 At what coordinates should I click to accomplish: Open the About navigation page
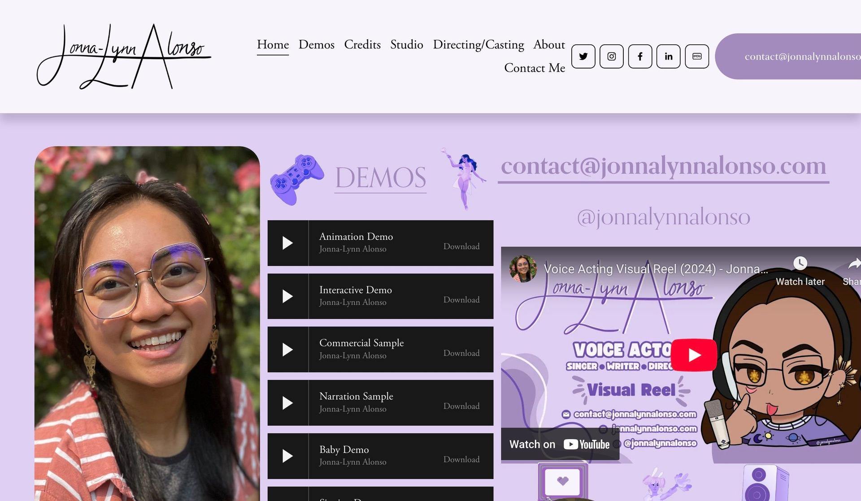(549, 45)
